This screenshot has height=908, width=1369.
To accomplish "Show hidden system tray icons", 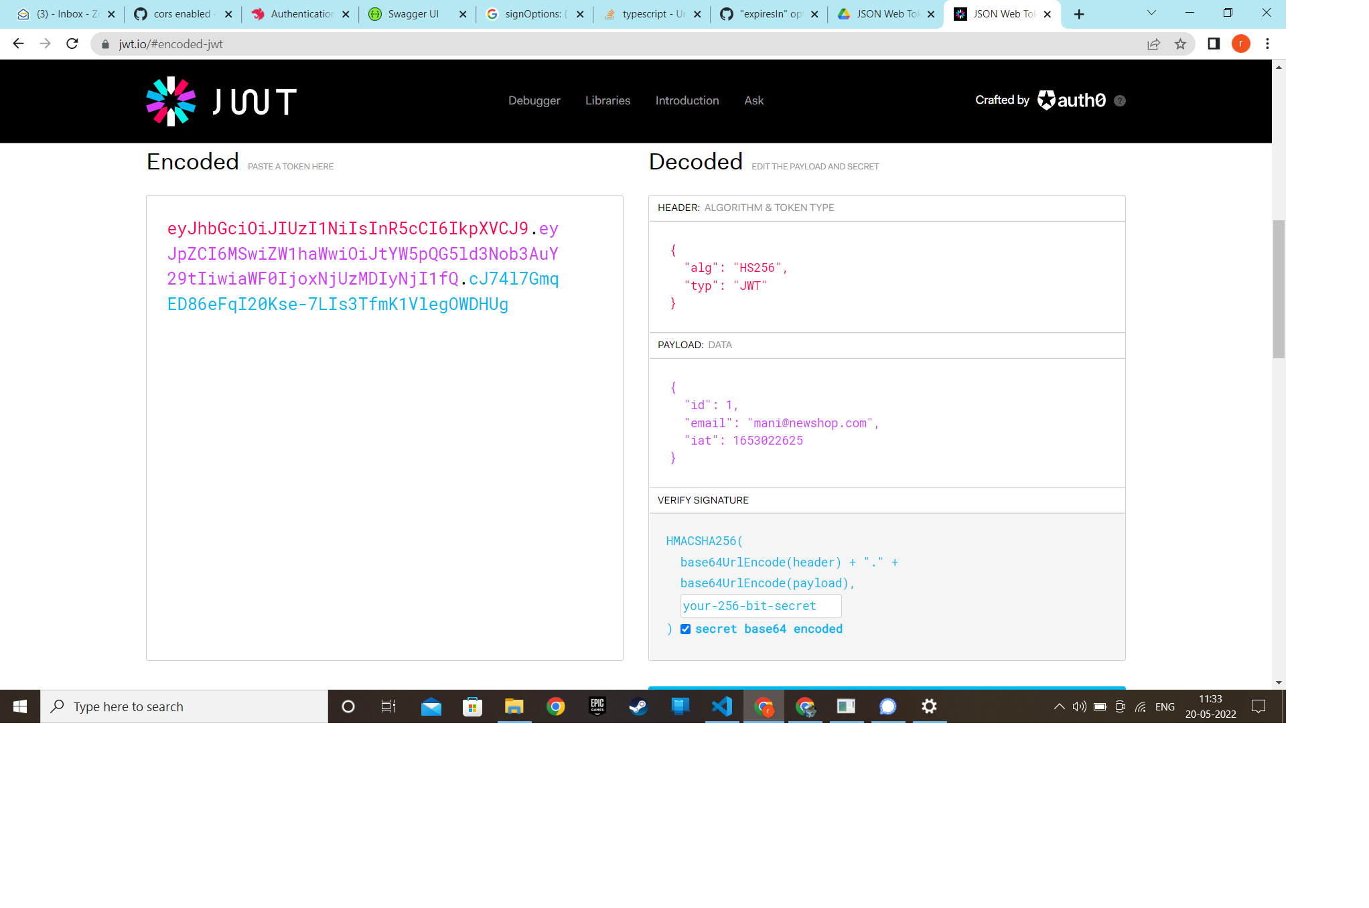I will point(1059,706).
